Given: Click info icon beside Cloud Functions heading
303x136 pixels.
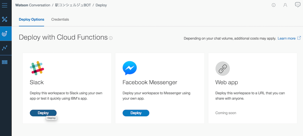Looking at the screenshot, I should point(111,38).
